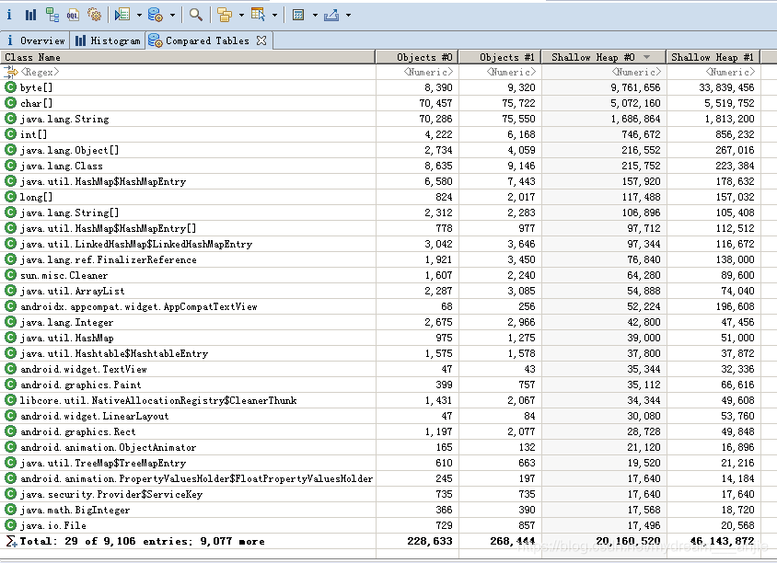Click the class icon beside char[]
The width and height of the screenshot is (777, 563).
pos(10,103)
